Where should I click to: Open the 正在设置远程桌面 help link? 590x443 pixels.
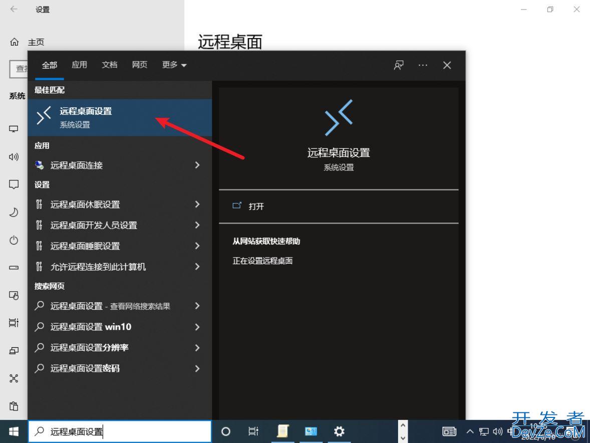(x=262, y=261)
